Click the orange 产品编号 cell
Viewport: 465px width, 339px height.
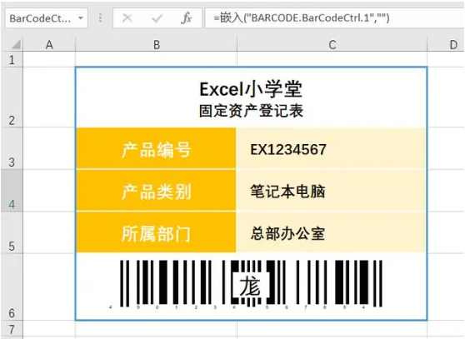click(156, 148)
